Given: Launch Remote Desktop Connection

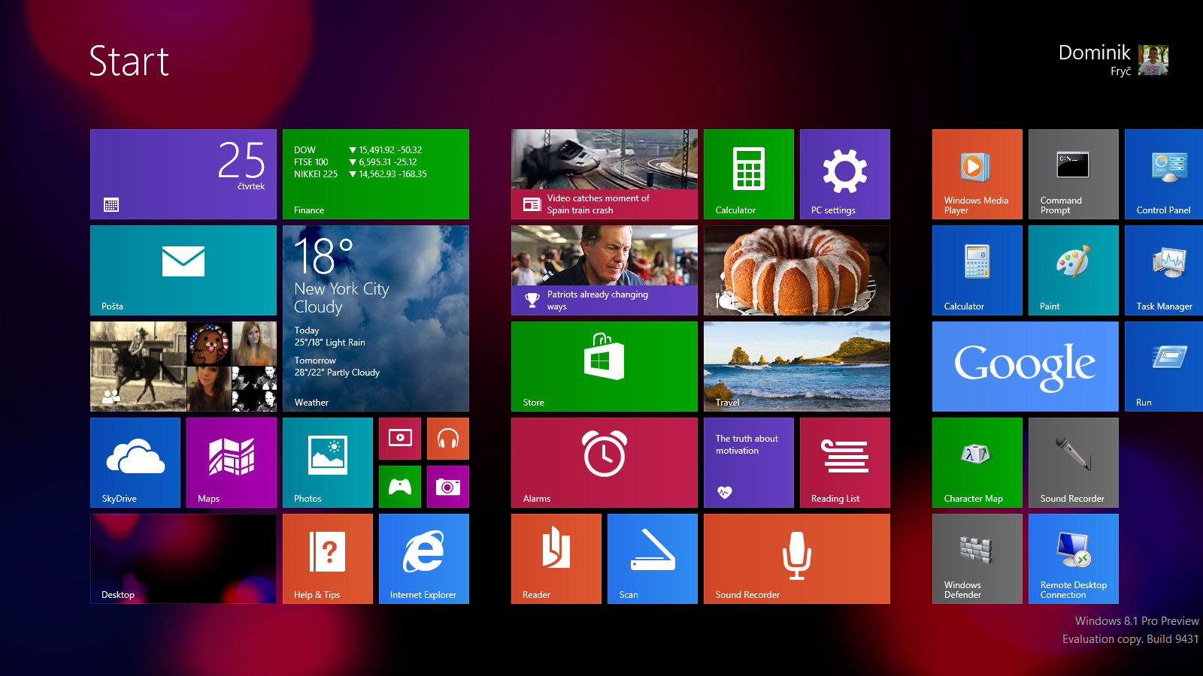Looking at the screenshot, I should 1072,558.
